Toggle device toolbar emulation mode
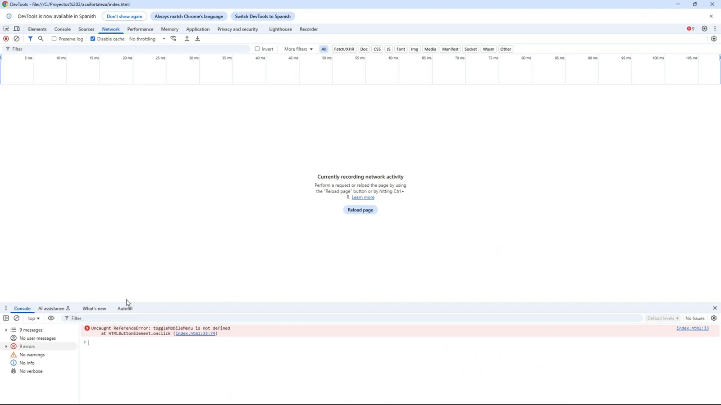 (17, 28)
